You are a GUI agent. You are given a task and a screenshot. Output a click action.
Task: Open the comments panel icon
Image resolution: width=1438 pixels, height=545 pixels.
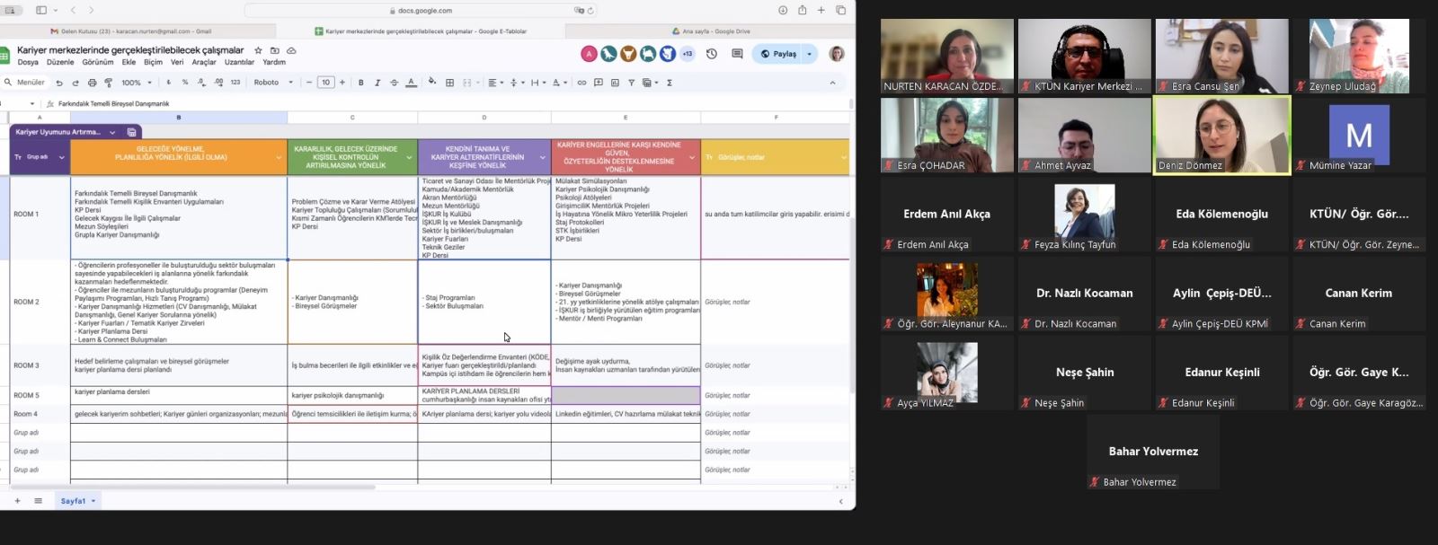click(x=737, y=54)
